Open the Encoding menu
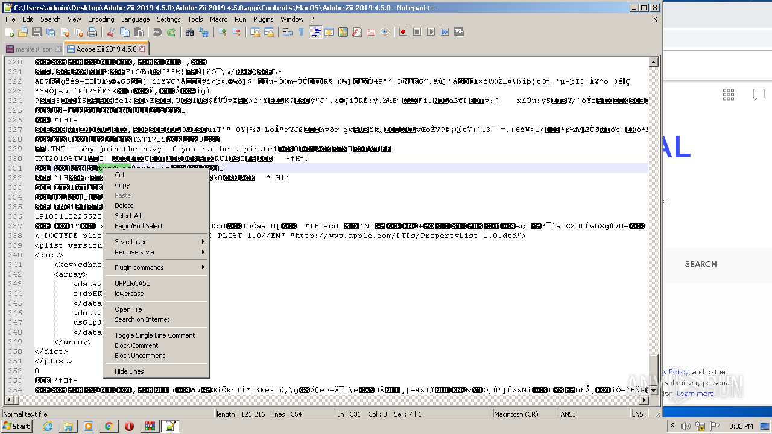 (101, 19)
